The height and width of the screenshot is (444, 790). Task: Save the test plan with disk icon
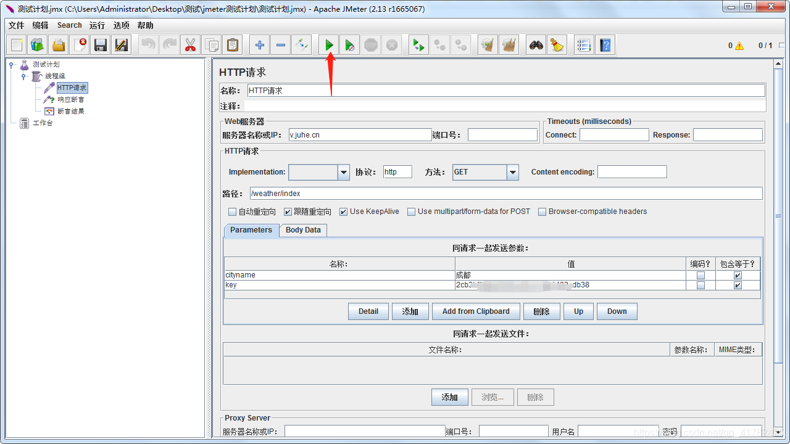click(x=101, y=45)
